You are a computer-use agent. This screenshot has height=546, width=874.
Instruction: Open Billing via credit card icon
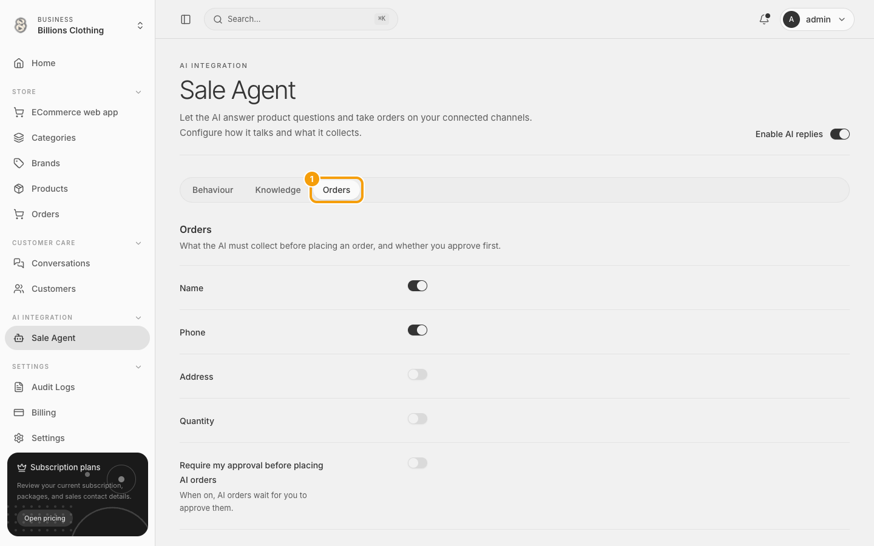click(x=19, y=413)
